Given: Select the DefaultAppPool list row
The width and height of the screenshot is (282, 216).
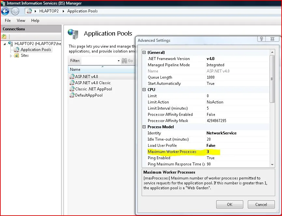Looking at the screenshot, I should point(102,95).
